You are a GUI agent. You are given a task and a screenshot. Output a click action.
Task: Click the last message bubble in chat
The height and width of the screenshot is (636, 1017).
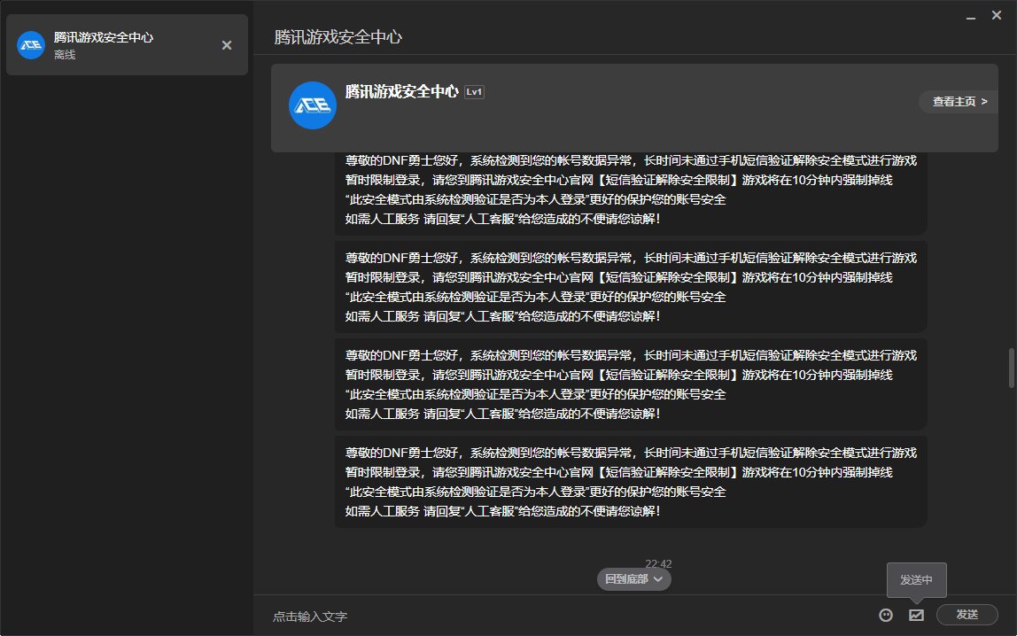click(x=631, y=482)
